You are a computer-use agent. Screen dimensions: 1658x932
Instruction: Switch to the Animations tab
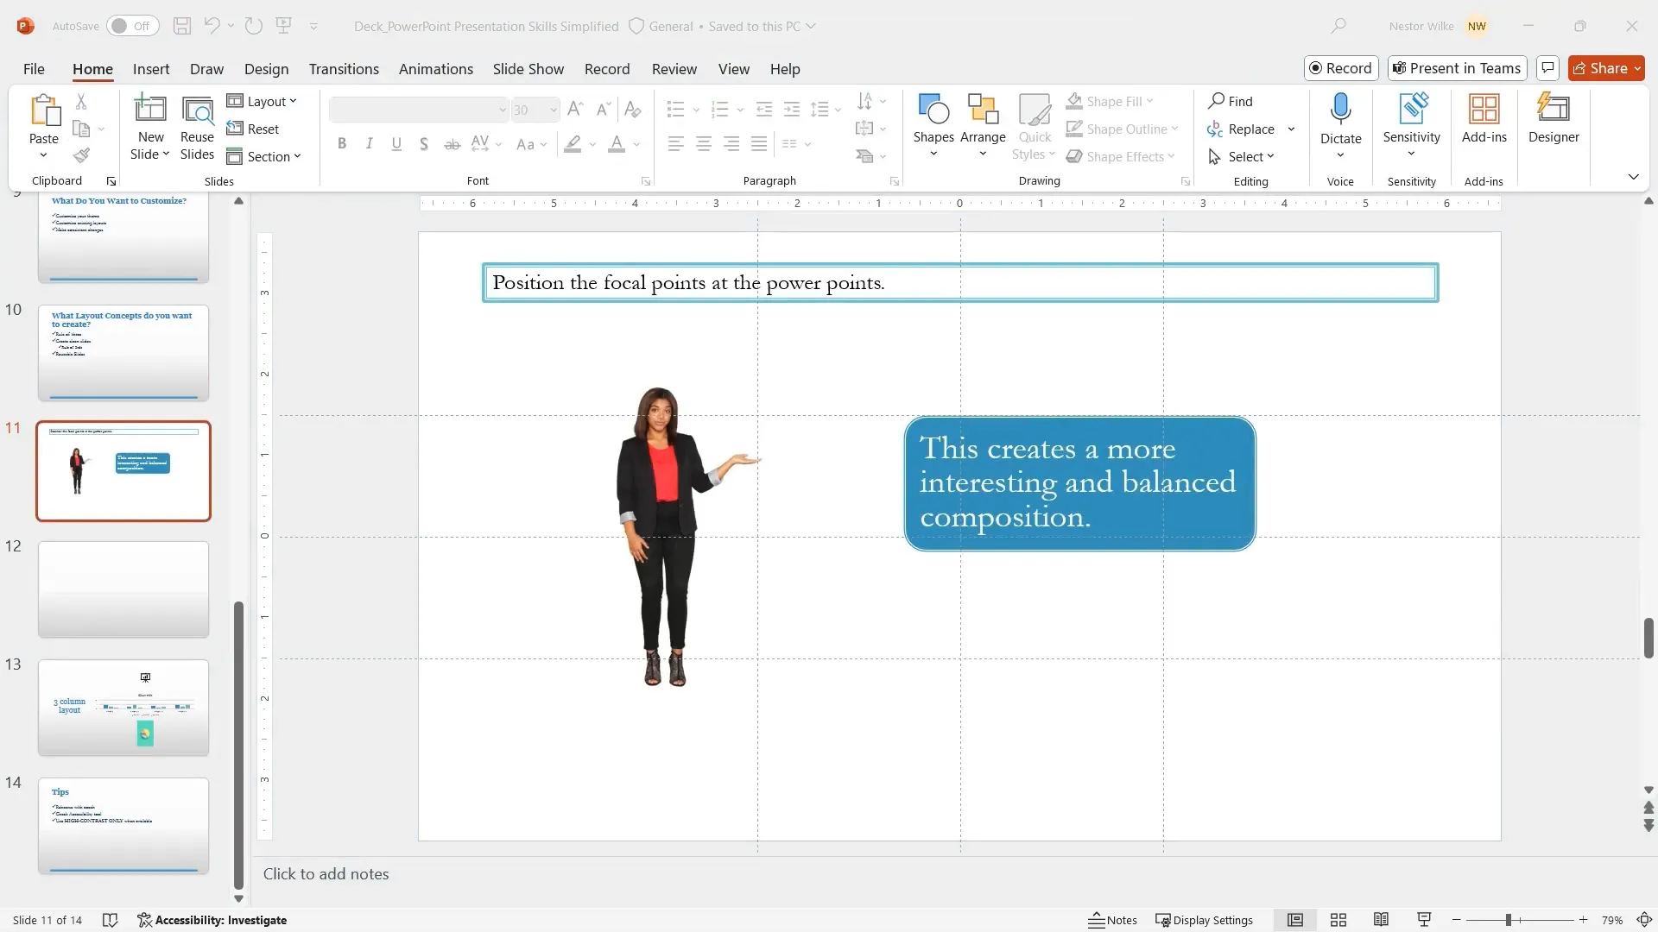(x=436, y=69)
